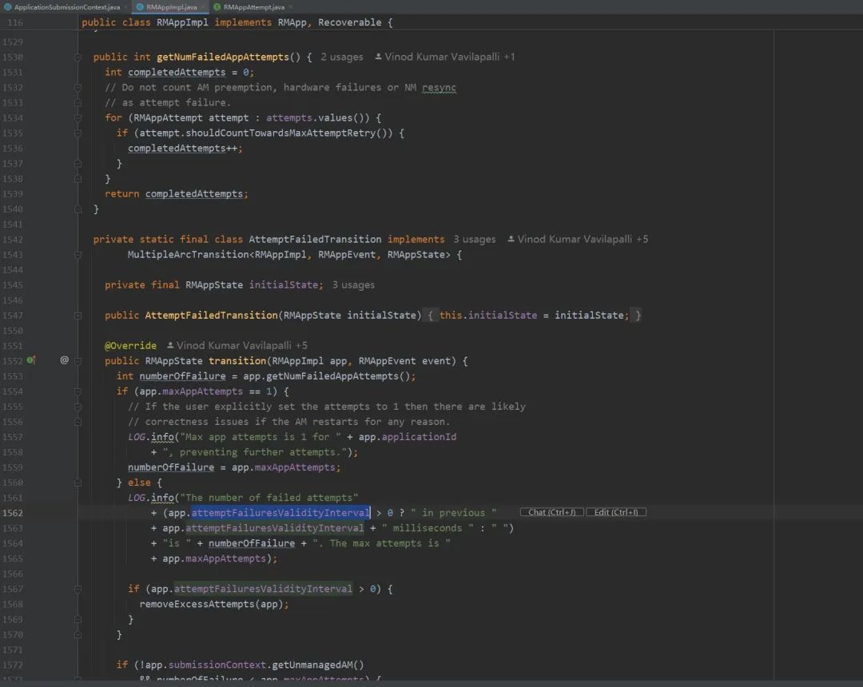Click LOG.info call on line 1561

(x=151, y=497)
